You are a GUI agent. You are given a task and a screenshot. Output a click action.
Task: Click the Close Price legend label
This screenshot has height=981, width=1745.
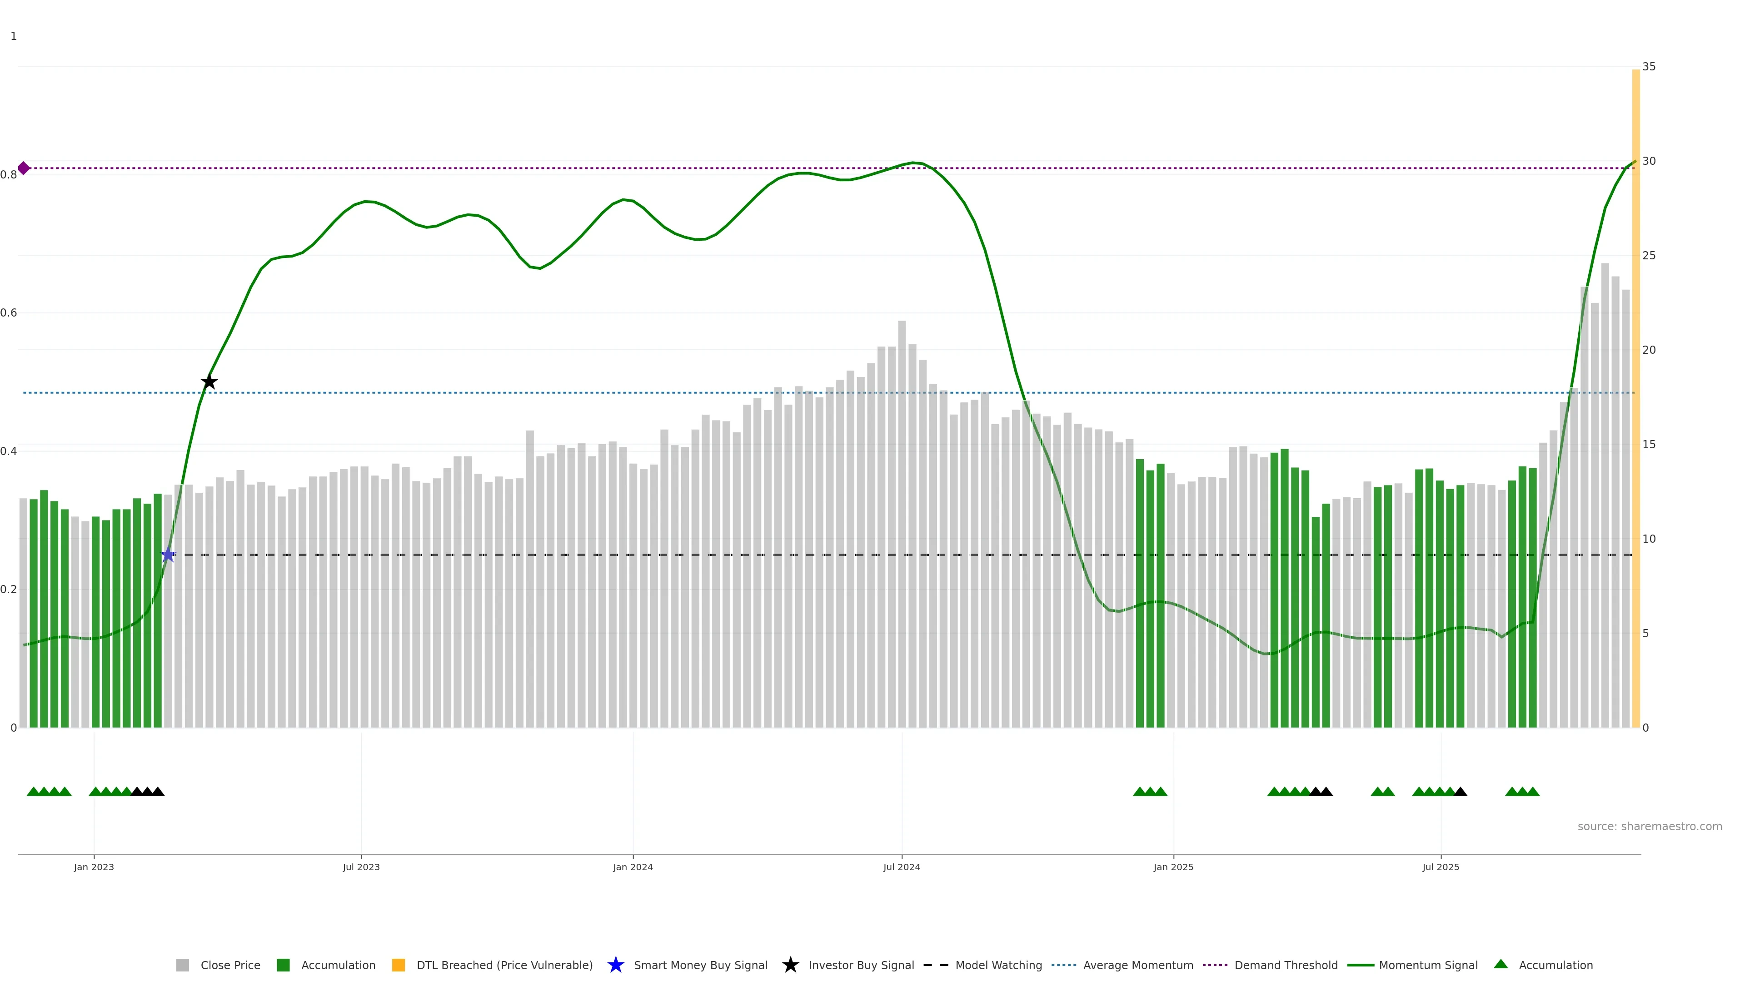click(230, 965)
